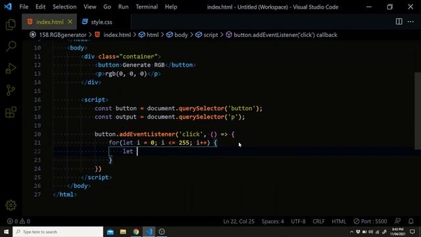The height and width of the screenshot is (237, 421).
Task: Click the script breadcrumb segment
Action: point(210,35)
